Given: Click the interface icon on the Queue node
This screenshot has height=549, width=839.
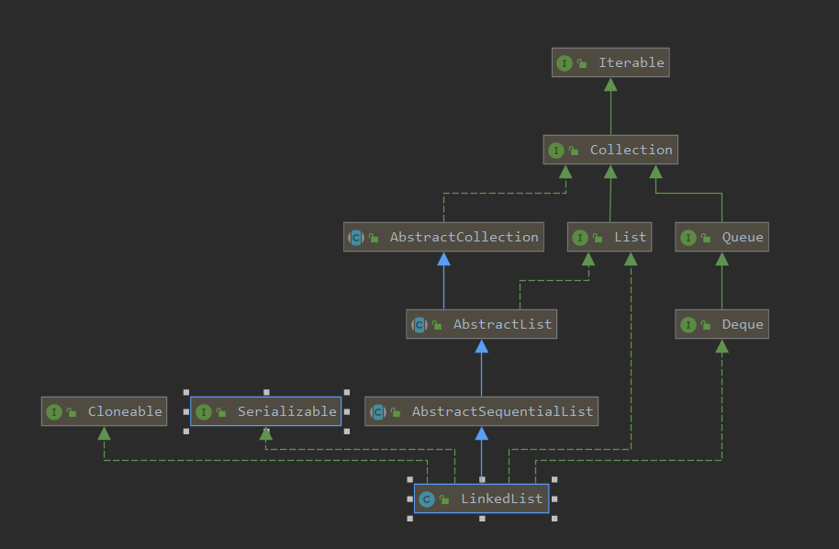Looking at the screenshot, I should [688, 238].
